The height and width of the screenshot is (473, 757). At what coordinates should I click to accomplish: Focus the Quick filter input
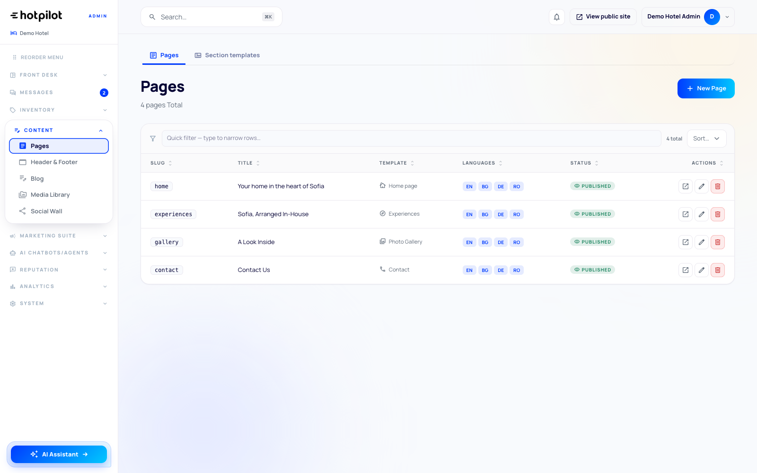coord(411,139)
